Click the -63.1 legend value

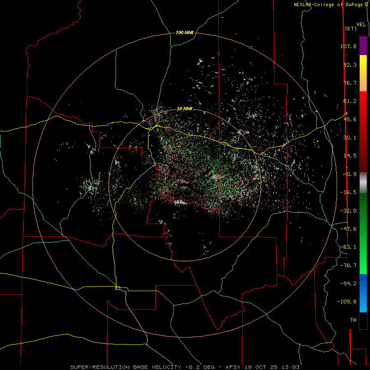pyautogui.click(x=348, y=247)
